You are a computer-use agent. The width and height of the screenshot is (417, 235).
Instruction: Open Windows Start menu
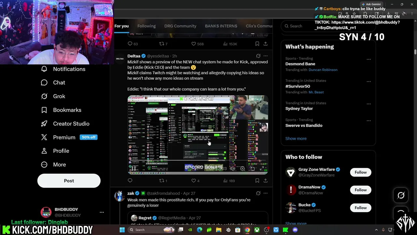tap(122, 230)
